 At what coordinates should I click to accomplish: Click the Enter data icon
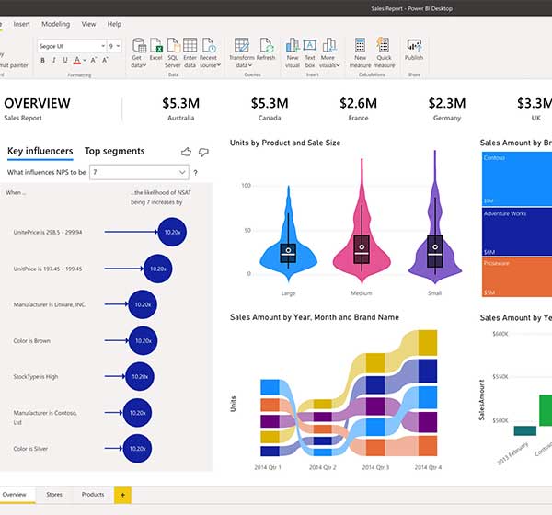coord(190,51)
